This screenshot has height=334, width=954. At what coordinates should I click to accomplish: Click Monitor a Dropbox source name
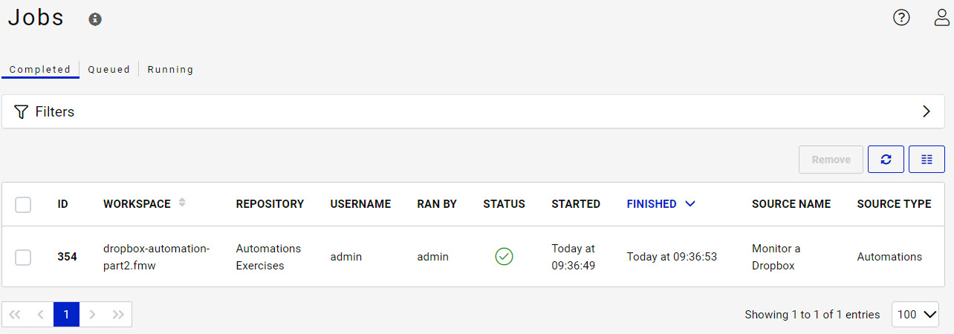776,257
